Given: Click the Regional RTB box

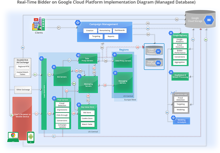Looking at the screenshot, I should coord(23,66).
